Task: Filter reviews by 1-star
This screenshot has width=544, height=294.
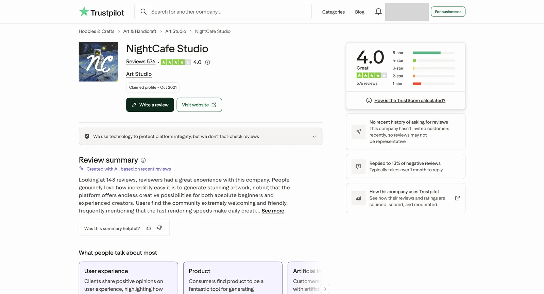Action: tap(424, 84)
